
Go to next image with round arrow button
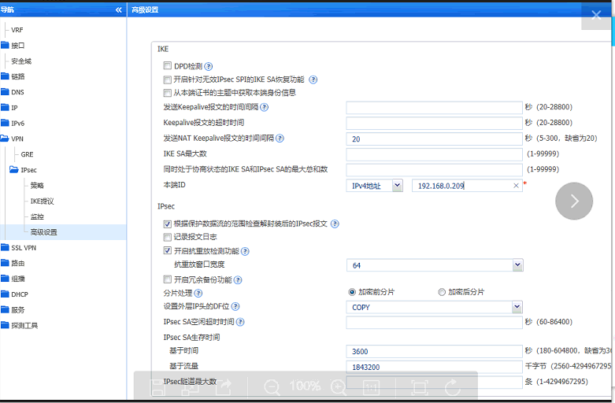[x=574, y=201]
